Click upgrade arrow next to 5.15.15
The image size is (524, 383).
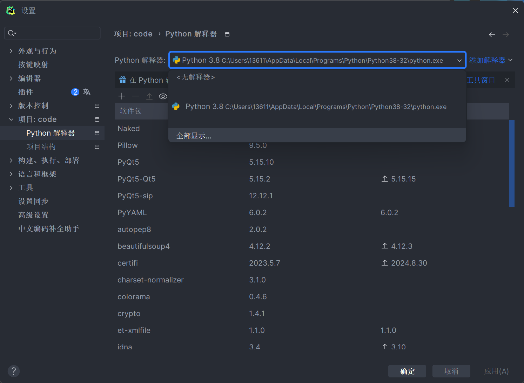[x=385, y=179]
